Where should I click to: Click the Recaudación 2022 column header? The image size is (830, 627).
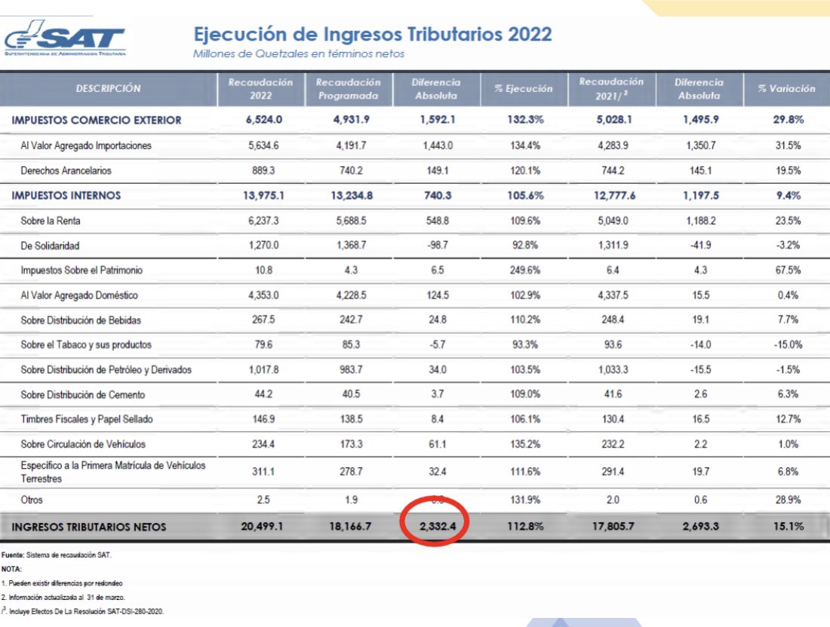pyautogui.click(x=260, y=88)
